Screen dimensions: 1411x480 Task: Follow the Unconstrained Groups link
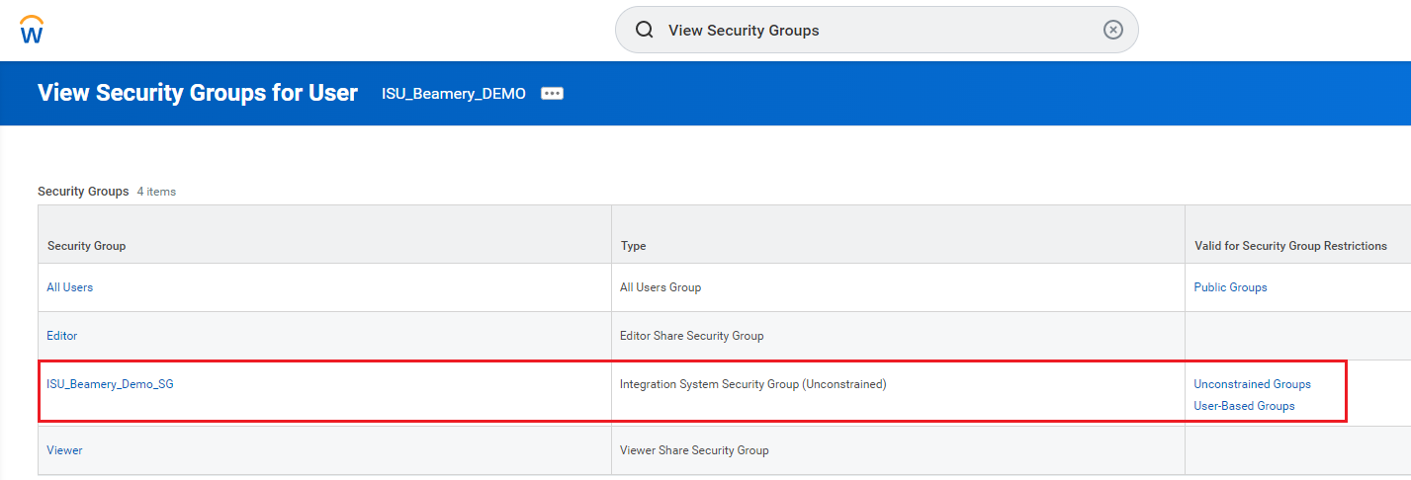pos(1252,384)
